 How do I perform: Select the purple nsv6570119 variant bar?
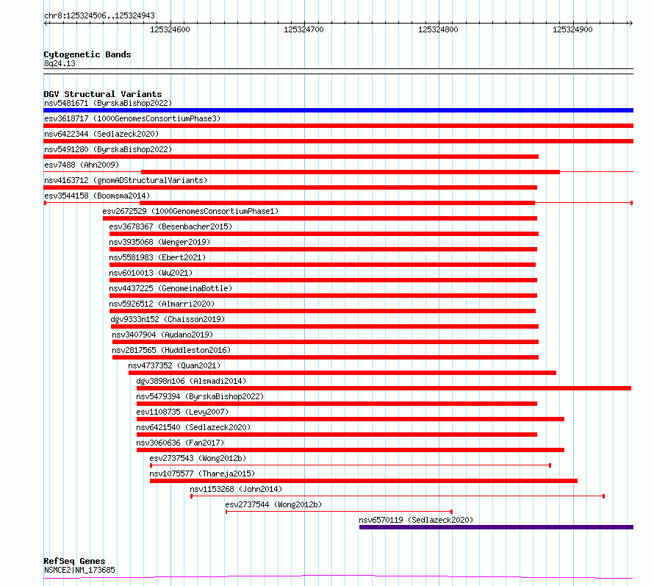[496, 527]
